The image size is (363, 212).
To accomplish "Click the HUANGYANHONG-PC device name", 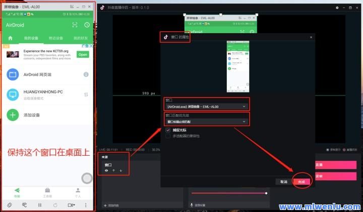I will coord(43,92).
